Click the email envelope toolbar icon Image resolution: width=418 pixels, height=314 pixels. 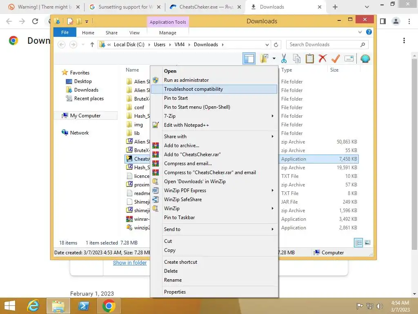pos(349,58)
